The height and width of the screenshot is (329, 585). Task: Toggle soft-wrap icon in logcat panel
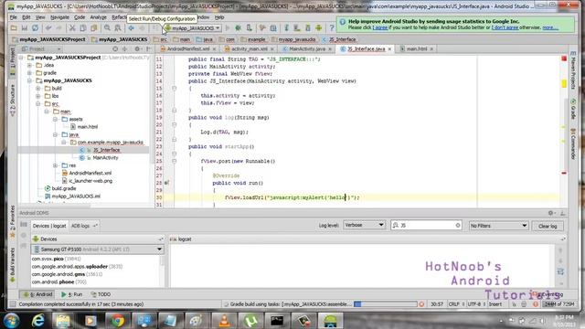pyautogui.click(x=560, y=272)
